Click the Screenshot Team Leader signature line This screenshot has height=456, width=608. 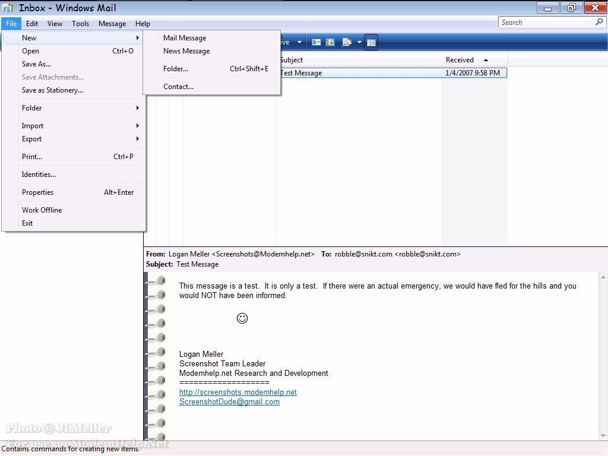pos(222,363)
